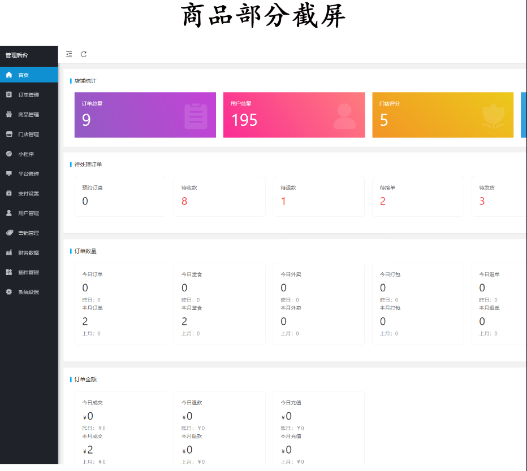Click the pink 用户总量 card
The image size is (527, 471).
coord(294,115)
